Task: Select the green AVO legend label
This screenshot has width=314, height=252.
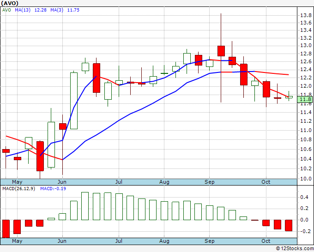Action: (6, 10)
